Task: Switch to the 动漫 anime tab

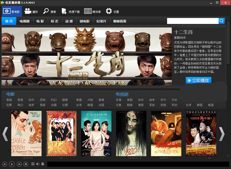Action: pos(69,21)
